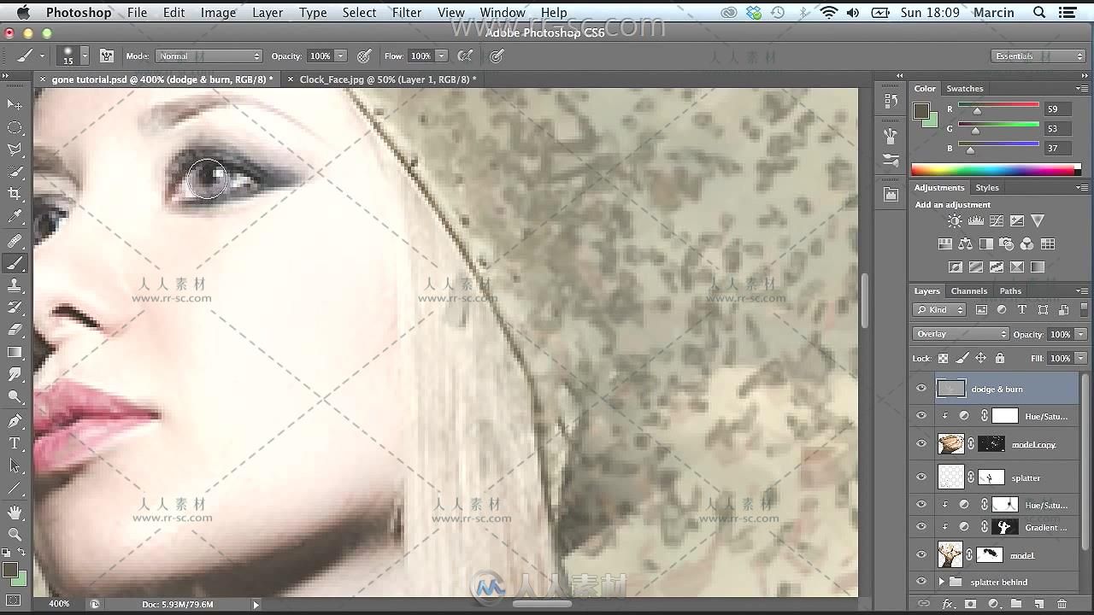Open the brush Mode dropdown

pyautogui.click(x=209, y=56)
